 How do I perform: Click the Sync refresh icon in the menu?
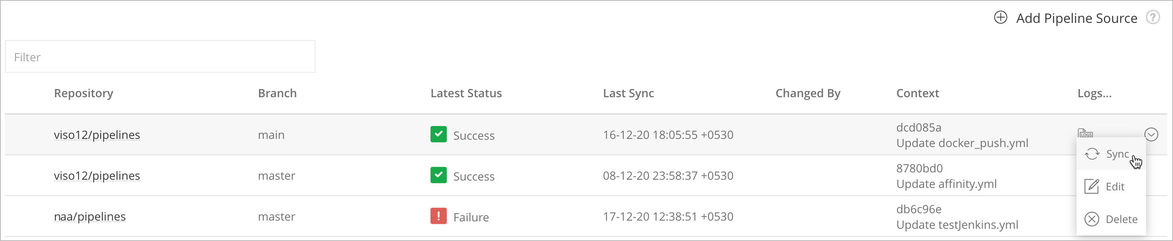1092,154
